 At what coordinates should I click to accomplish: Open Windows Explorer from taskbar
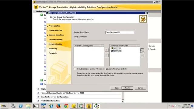point(28,106)
